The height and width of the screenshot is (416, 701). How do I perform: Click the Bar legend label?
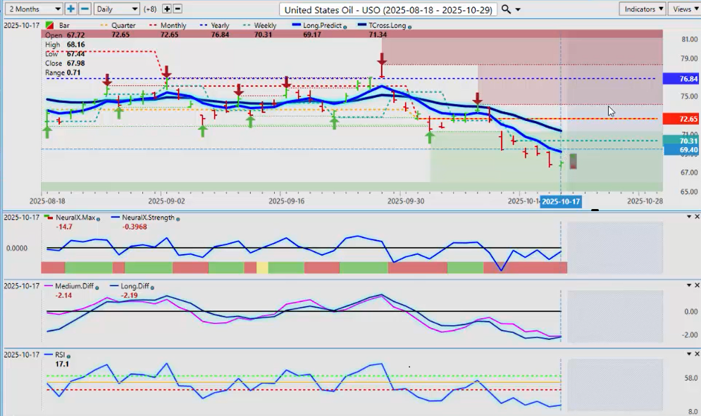point(62,25)
